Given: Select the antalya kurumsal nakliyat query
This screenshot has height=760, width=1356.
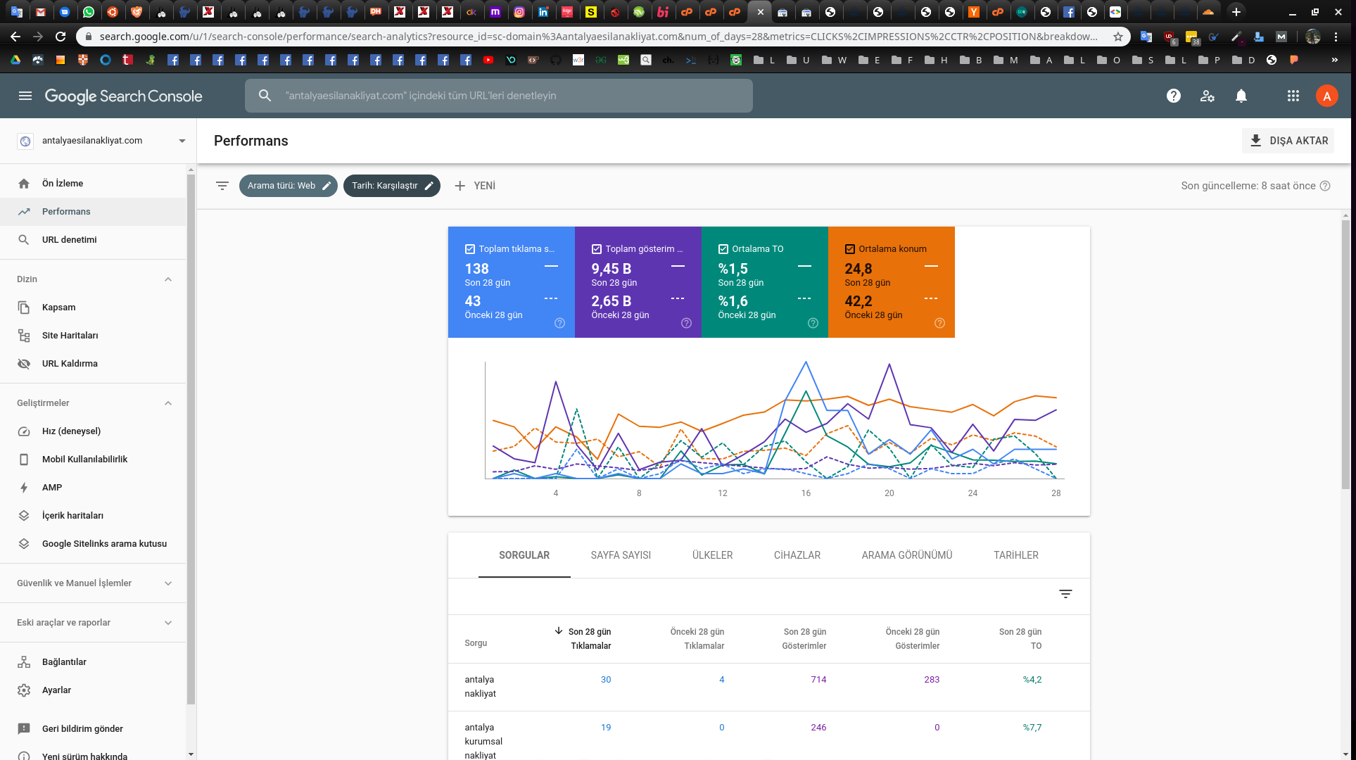Looking at the screenshot, I should click(769, 736).
